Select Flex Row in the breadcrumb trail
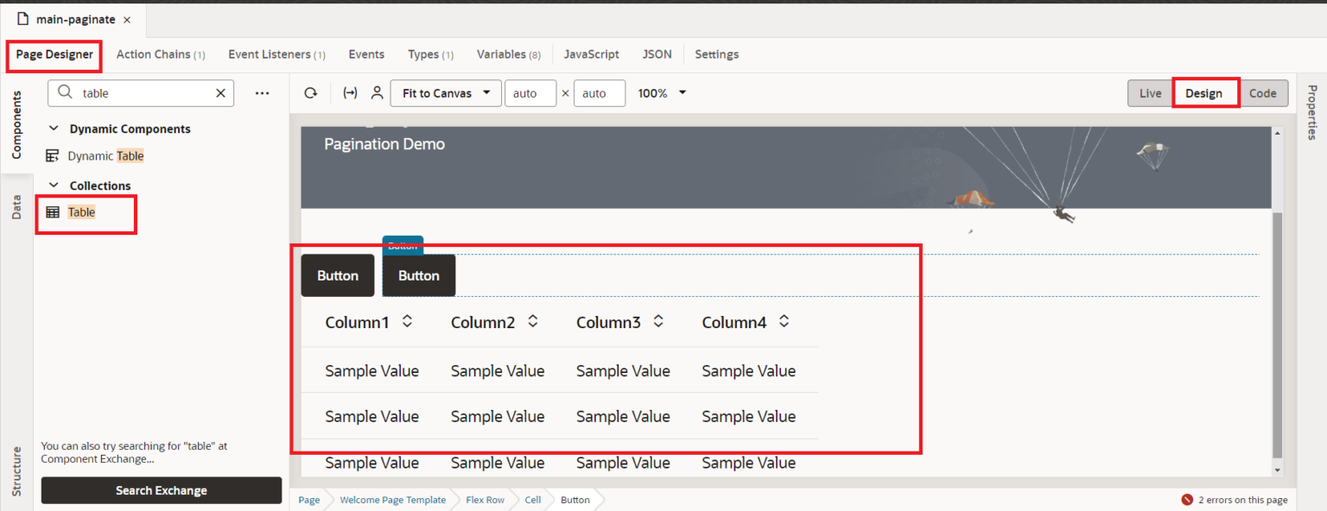The image size is (1327, 511). point(485,499)
